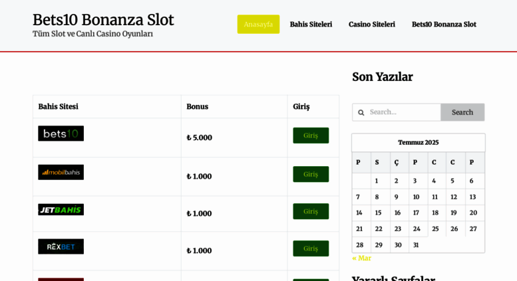
Task: Click the Giriş button for JetBahis
Action: [x=311, y=211]
